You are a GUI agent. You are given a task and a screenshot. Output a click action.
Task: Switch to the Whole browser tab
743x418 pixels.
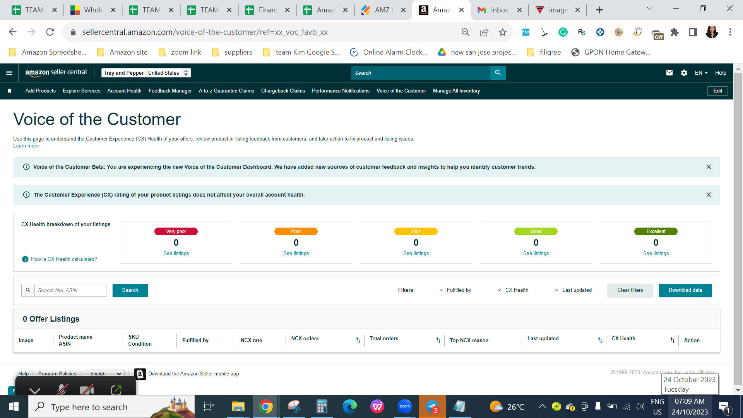point(93,10)
